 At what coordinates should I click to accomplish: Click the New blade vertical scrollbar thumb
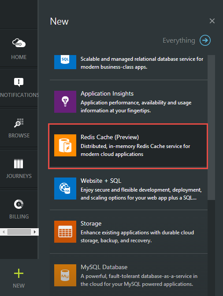[211, 127]
